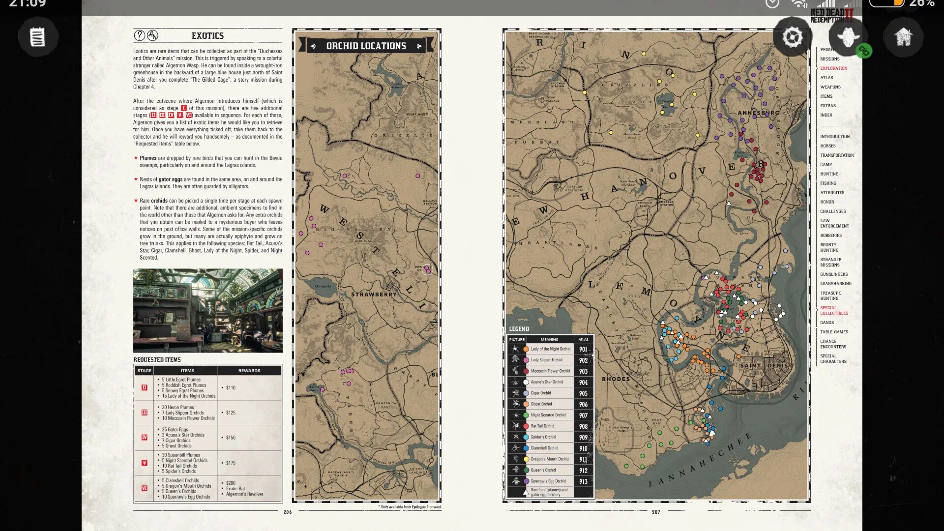Jump to the Treasure Hunting section

830,295
